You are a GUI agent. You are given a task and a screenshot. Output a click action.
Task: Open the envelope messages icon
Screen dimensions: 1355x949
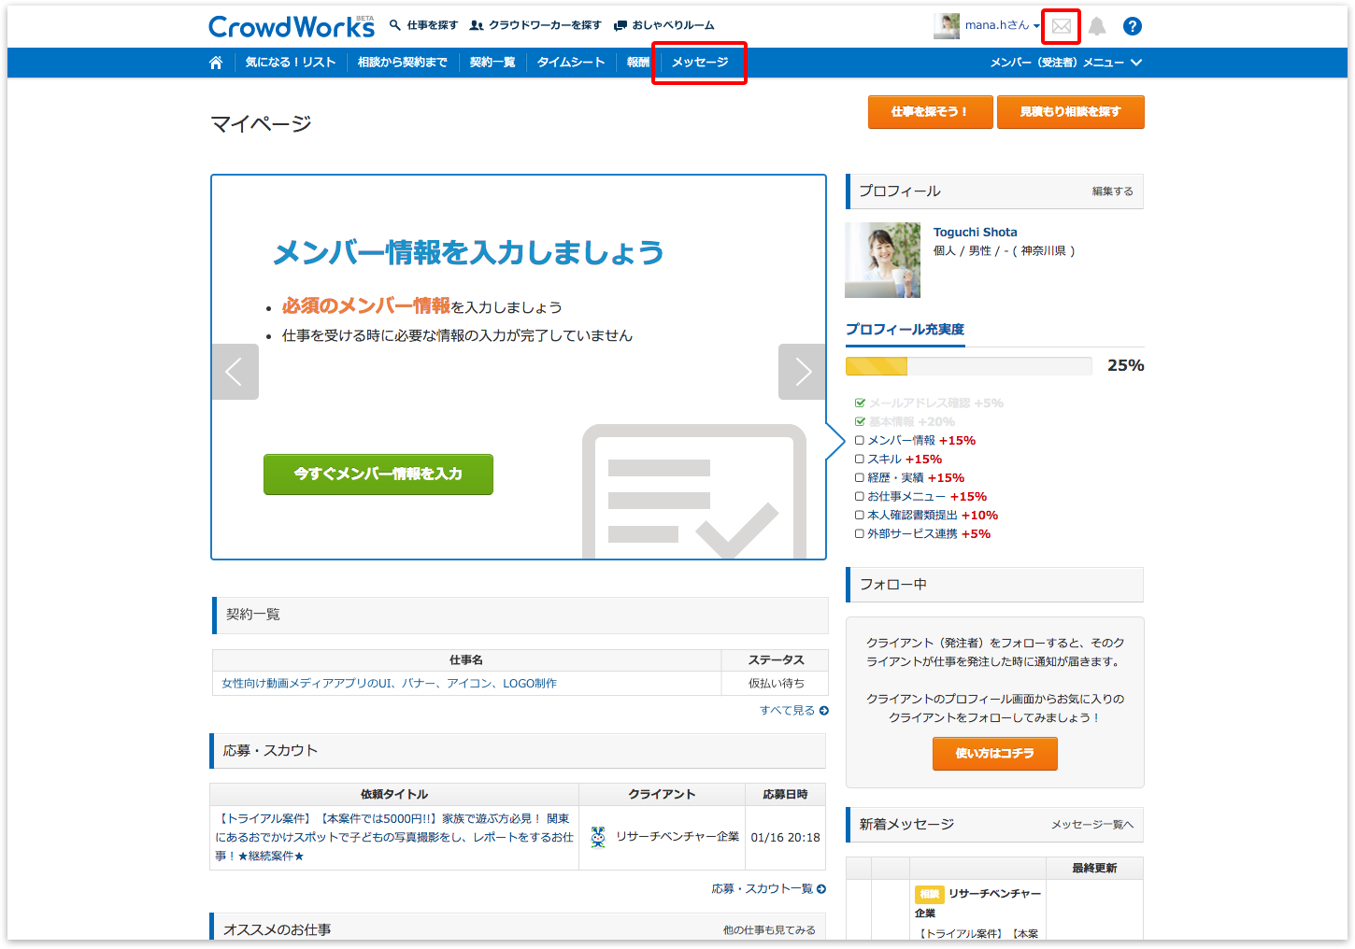(1062, 26)
